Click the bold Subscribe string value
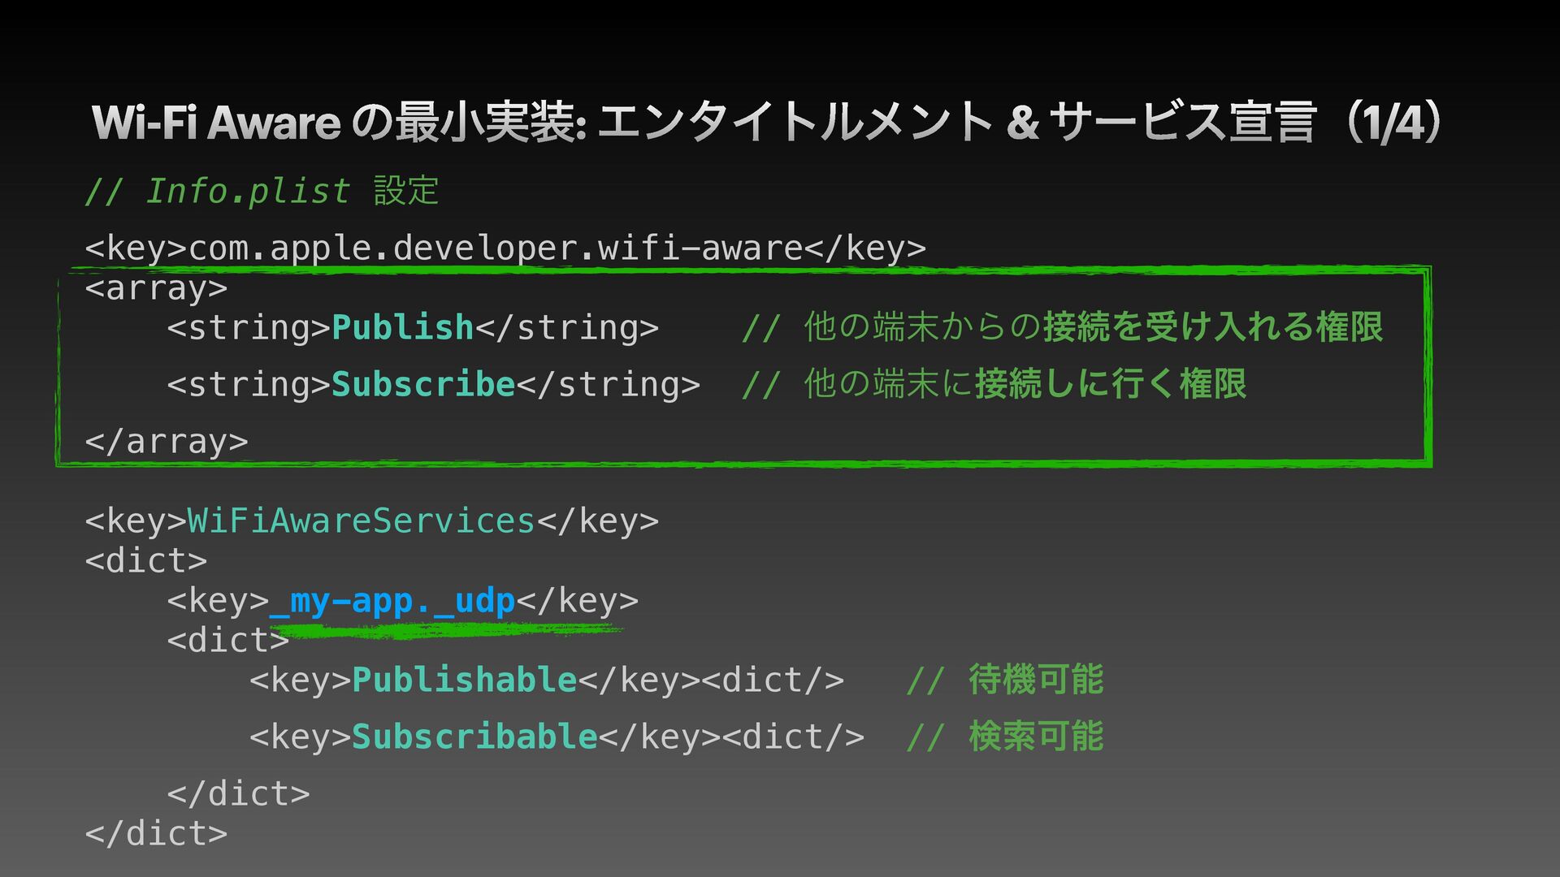 click(x=423, y=384)
